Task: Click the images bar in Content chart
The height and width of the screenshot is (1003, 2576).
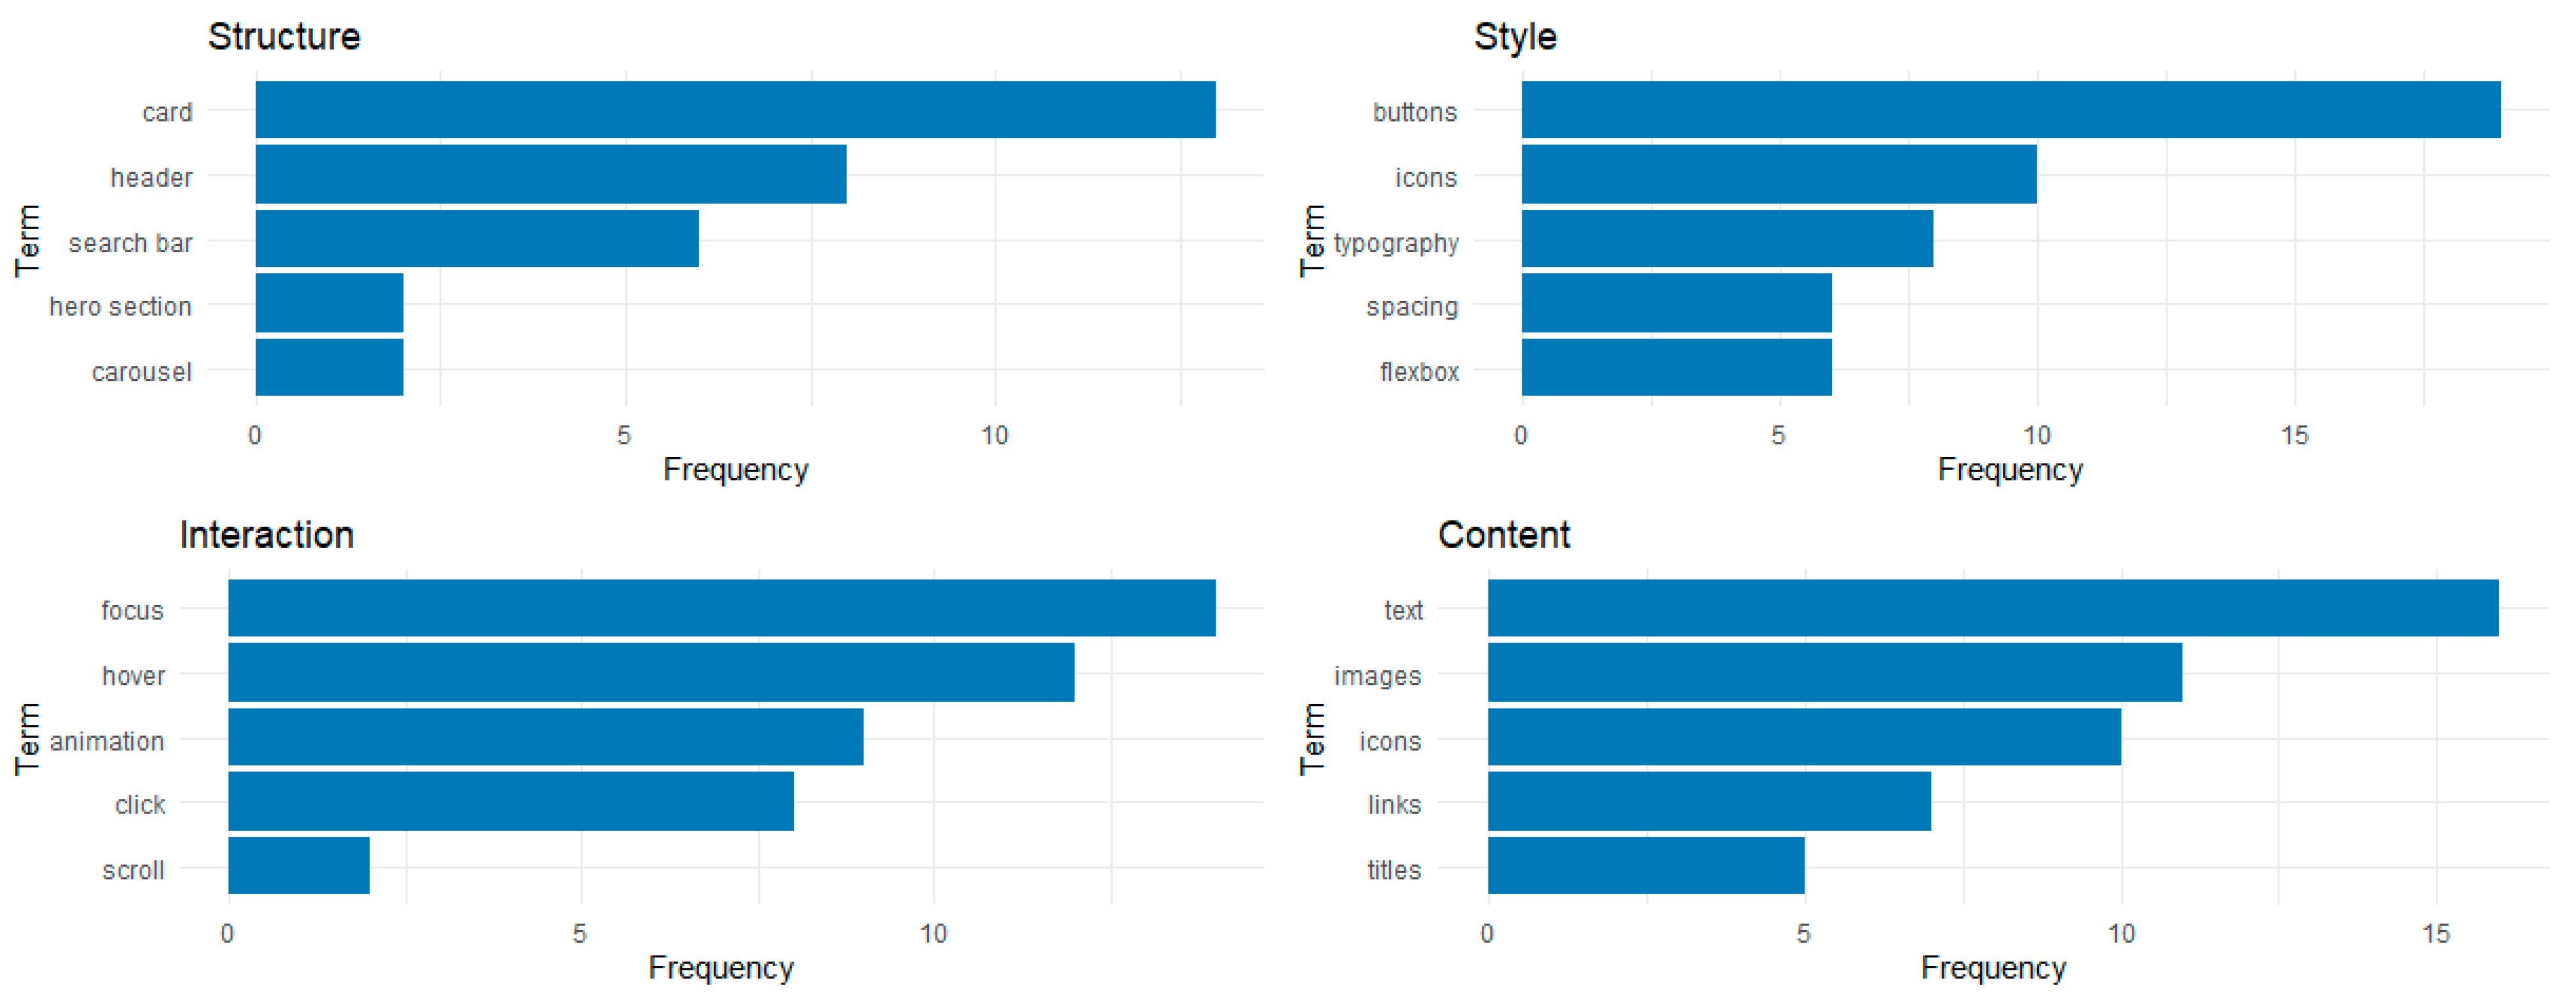Action: click(x=1834, y=673)
